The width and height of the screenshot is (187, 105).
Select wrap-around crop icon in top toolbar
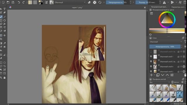180,2
